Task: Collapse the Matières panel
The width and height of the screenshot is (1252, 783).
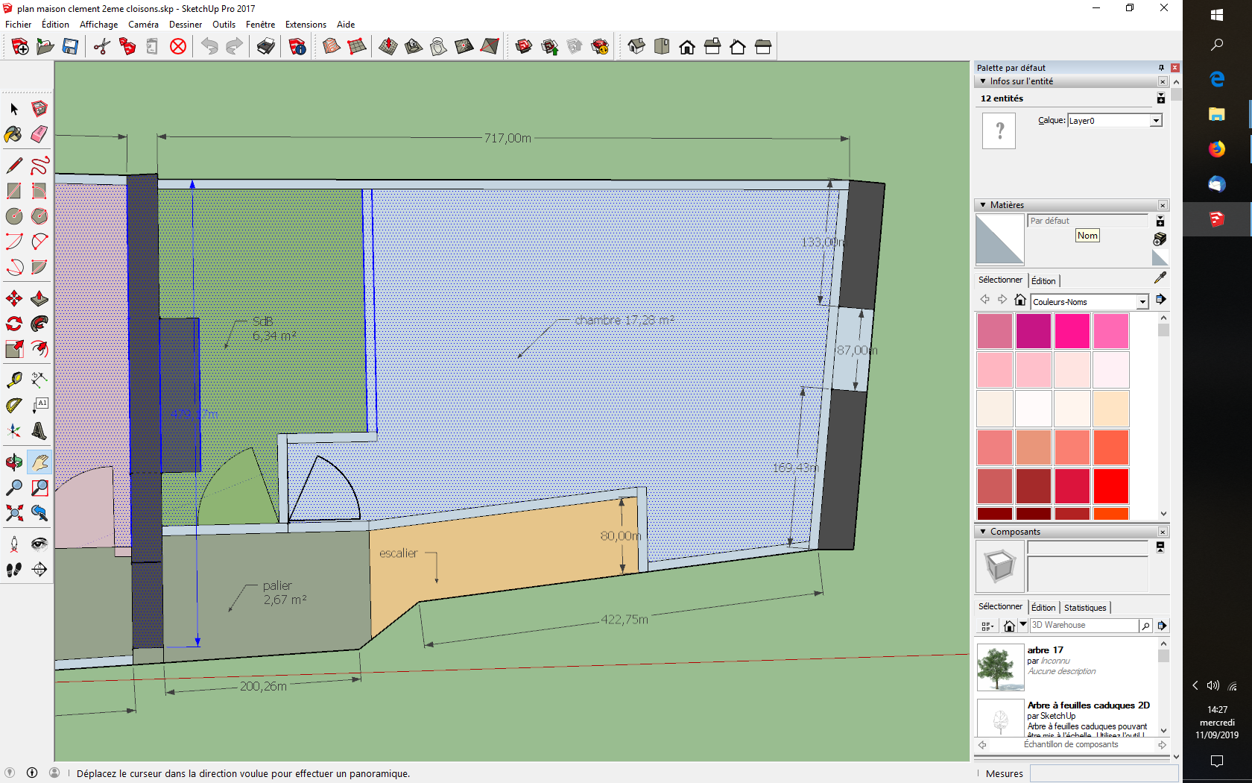Action: click(983, 205)
